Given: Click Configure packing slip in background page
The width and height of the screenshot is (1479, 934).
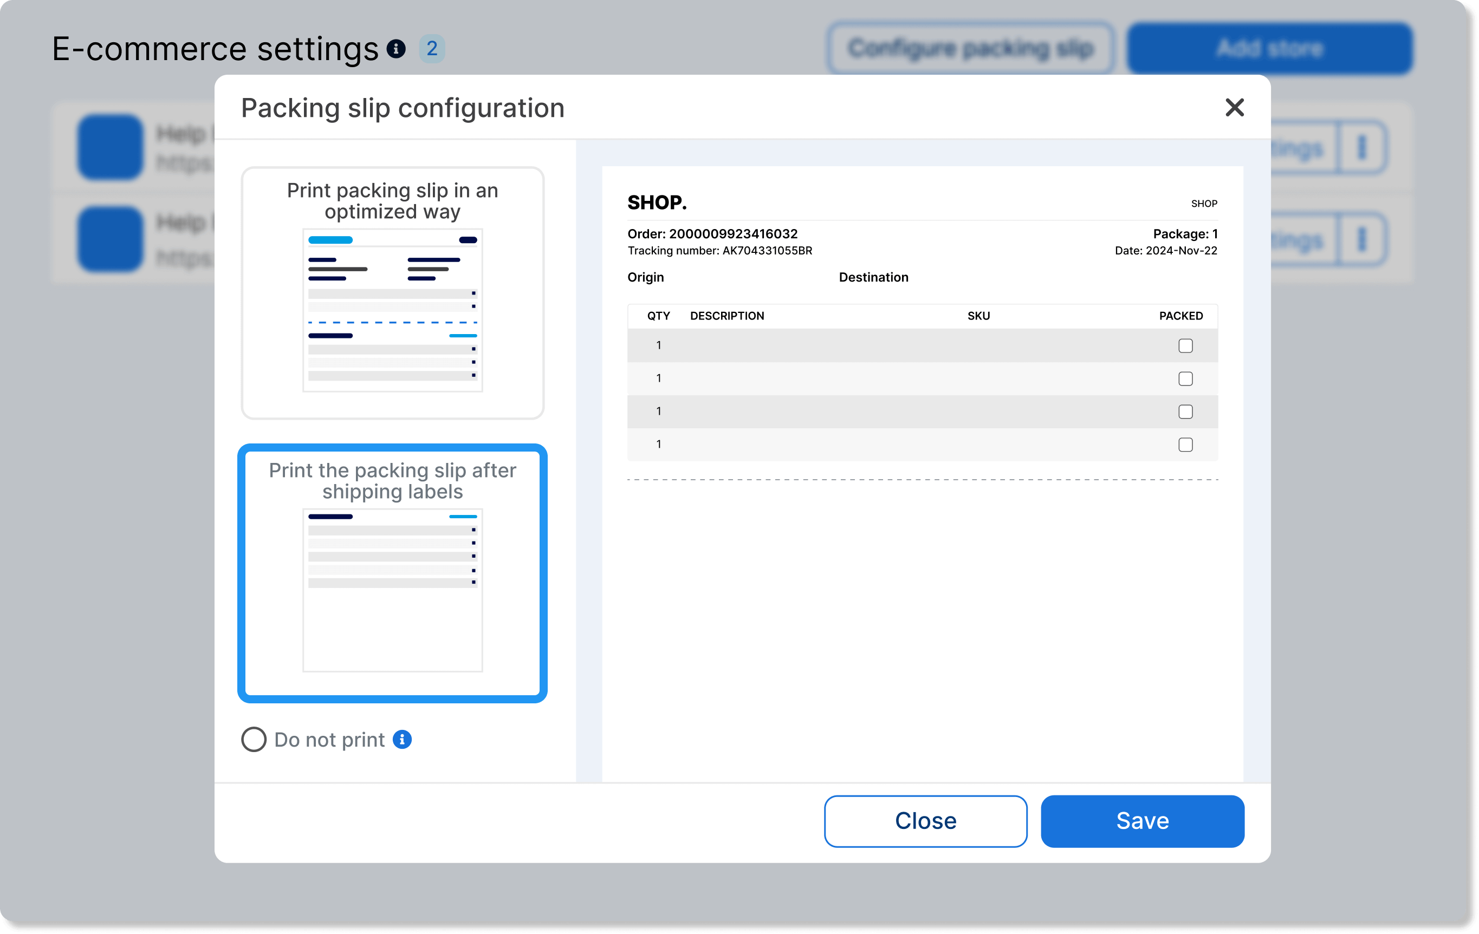Looking at the screenshot, I should coord(970,49).
